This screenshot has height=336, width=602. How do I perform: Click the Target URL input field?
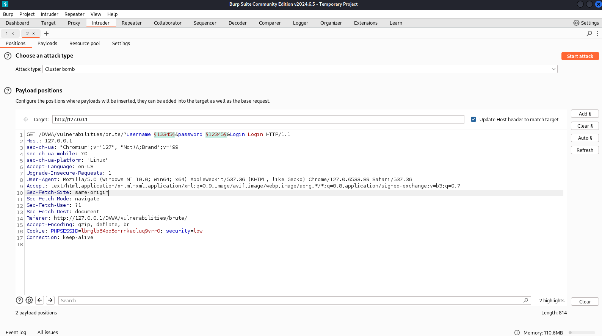tap(258, 119)
